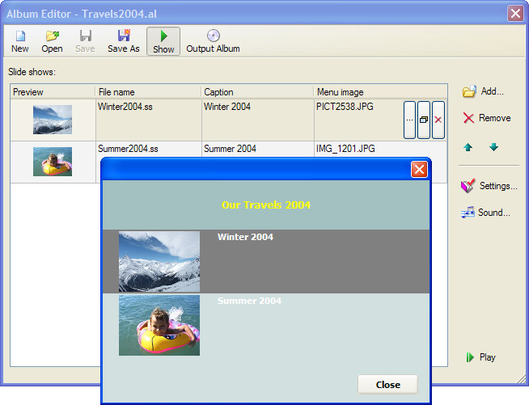Clear the menu image with red X button
The width and height of the screenshot is (529, 405).
coord(438,120)
